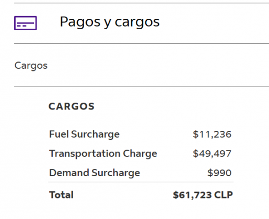The width and height of the screenshot is (269, 219).
Task: Click the word Charge in Transportation row
Action: (140, 154)
